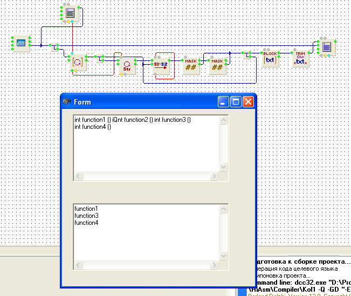The width and height of the screenshot is (351, 296).
Task: Click left arrow of the lower memo horizontal scrollbar
Action: pos(78,265)
